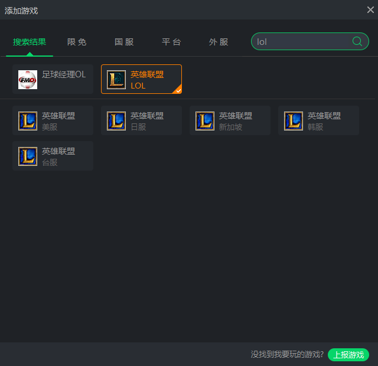Image resolution: width=378 pixels, height=366 pixels.
Task: Click the 美服 server label
Action: [x=50, y=127]
